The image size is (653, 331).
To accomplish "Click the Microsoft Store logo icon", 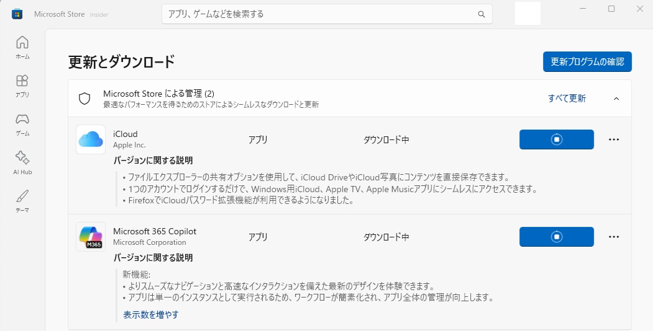I will tap(17, 14).
